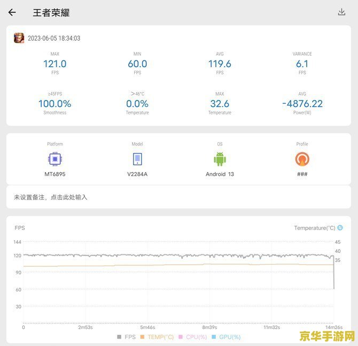Select the timestamp 2023-06-05 18:34:03

54,38
